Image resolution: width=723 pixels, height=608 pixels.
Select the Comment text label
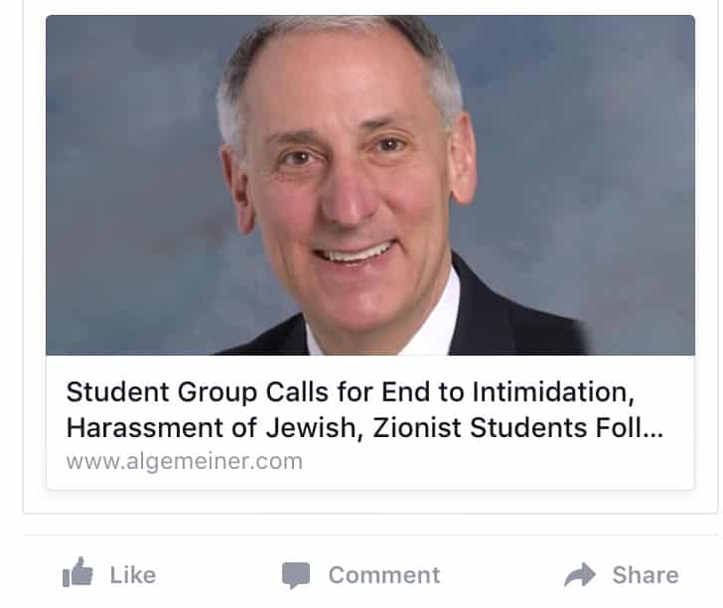tap(384, 575)
